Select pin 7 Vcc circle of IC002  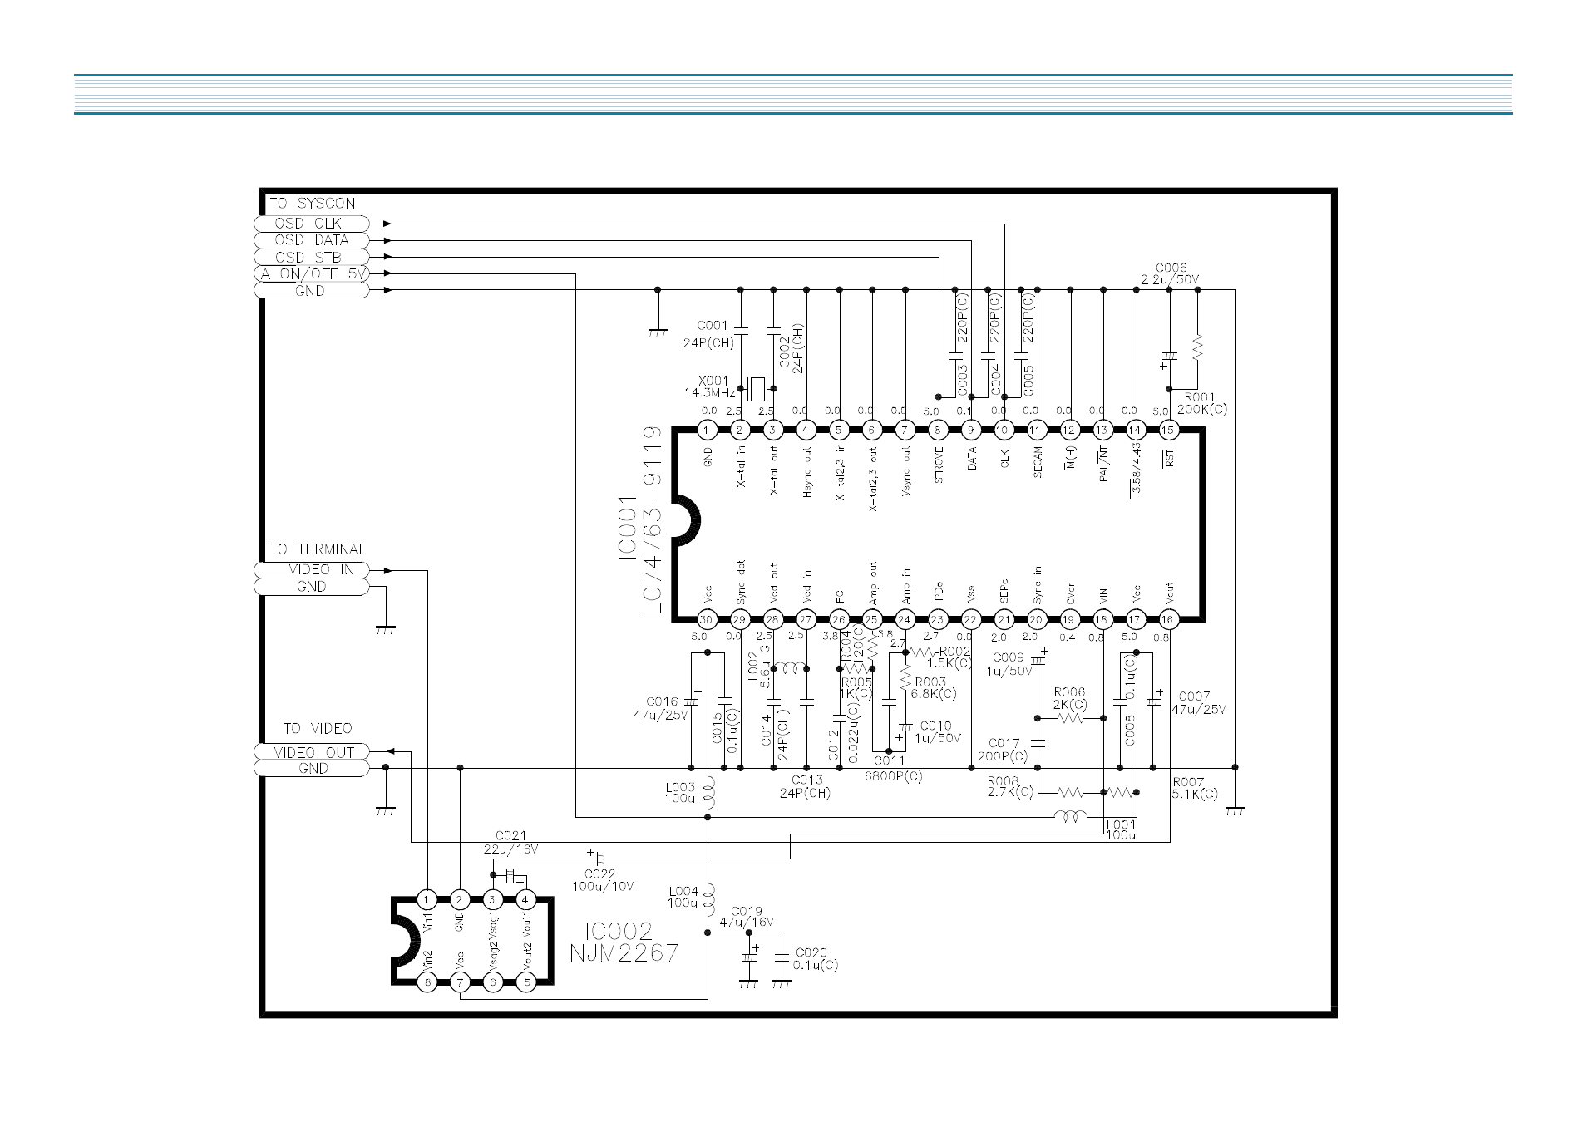460,982
